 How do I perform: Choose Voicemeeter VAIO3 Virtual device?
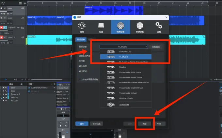(126, 88)
